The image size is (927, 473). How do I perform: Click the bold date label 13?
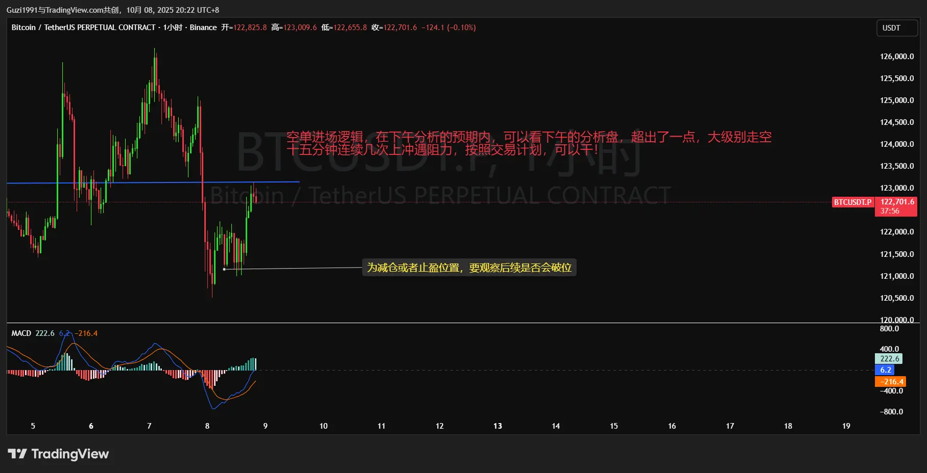[x=497, y=426]
